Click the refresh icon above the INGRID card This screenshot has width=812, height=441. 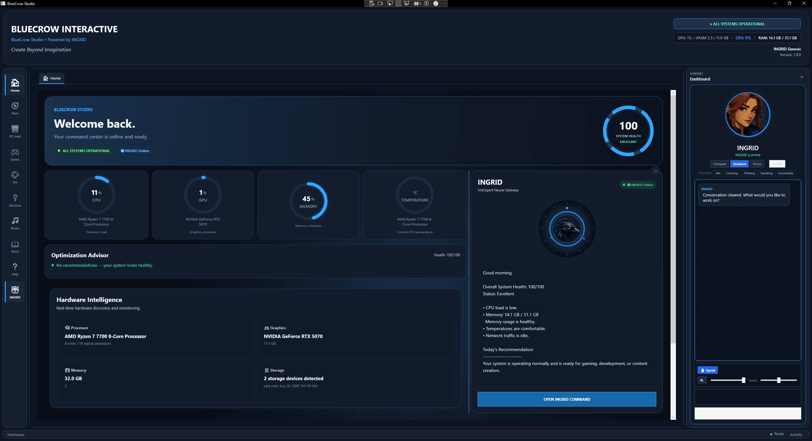coord(655,171)
